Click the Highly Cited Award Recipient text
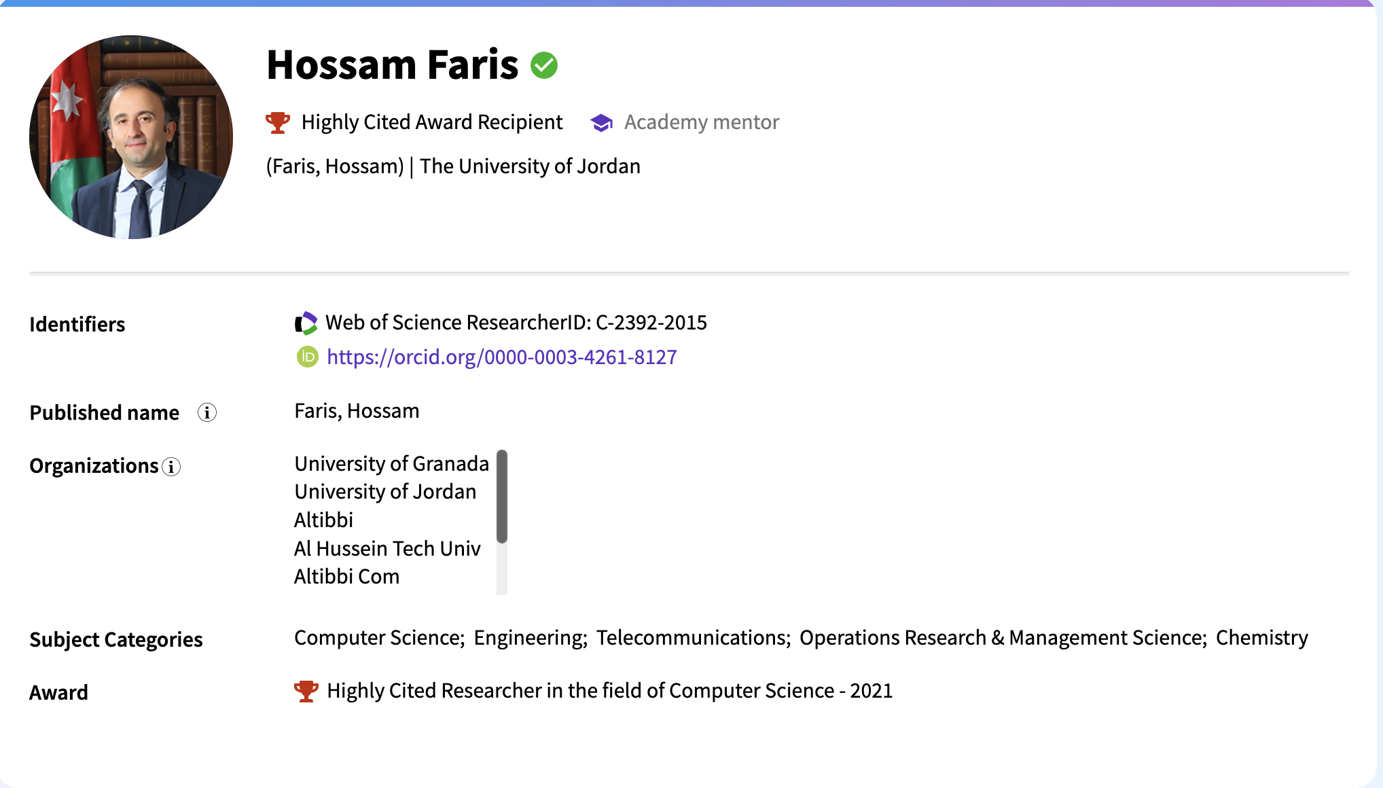Screen dimensions: 1383x788 pos(431,122)
